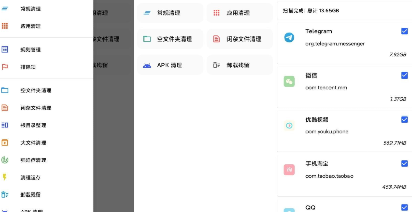Tap the folder icon on the 空文件夹清理 card

point(147,39)
